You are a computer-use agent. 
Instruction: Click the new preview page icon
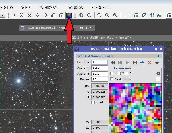tap(53, 15)
